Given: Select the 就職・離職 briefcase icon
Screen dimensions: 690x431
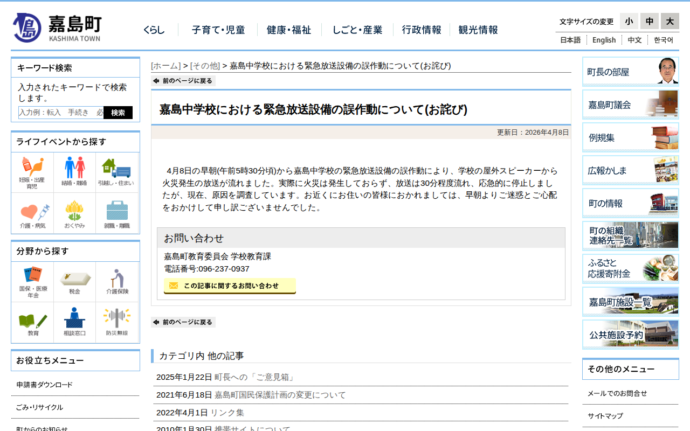Looking at the screenshot, I should coord(116,214).
